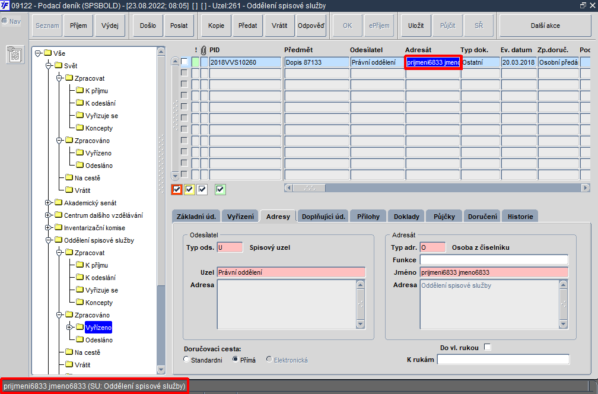The image size is (598, 394).
Task: Select the first row checkbox for 2018VVS10260
Action: click(x=184, y=62)
